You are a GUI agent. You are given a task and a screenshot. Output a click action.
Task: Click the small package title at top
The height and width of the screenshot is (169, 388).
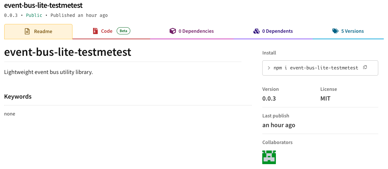click(43, 5)
